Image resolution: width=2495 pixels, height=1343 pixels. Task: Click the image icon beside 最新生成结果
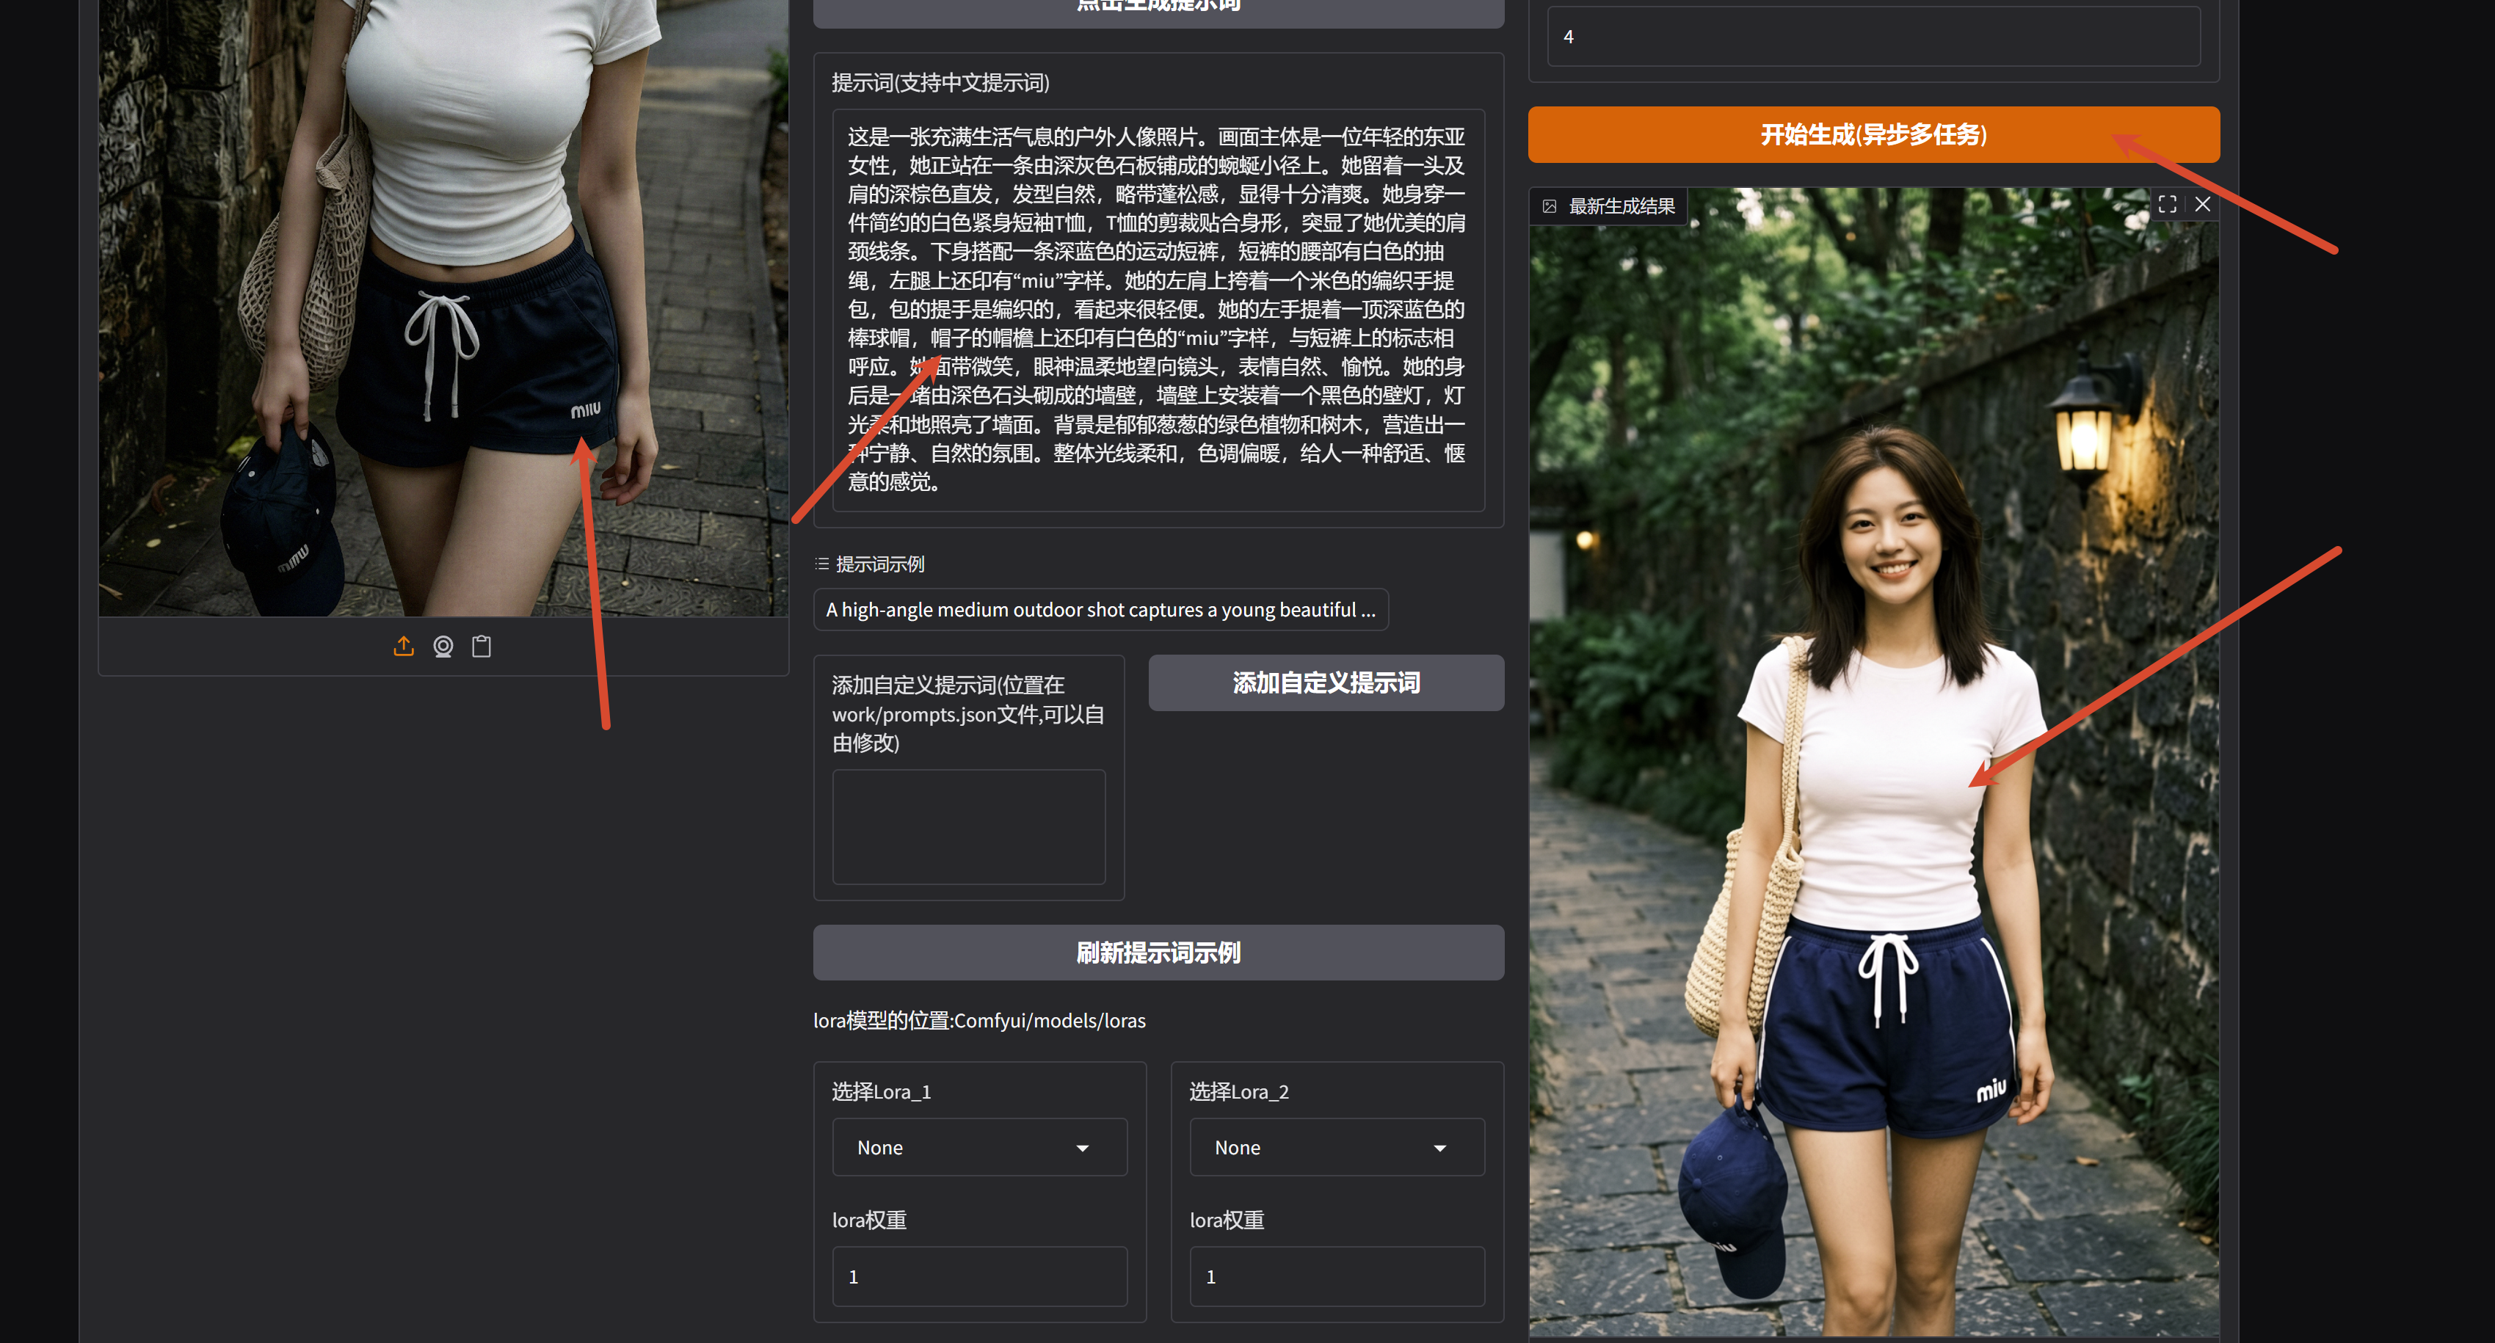click(1549, 206)
